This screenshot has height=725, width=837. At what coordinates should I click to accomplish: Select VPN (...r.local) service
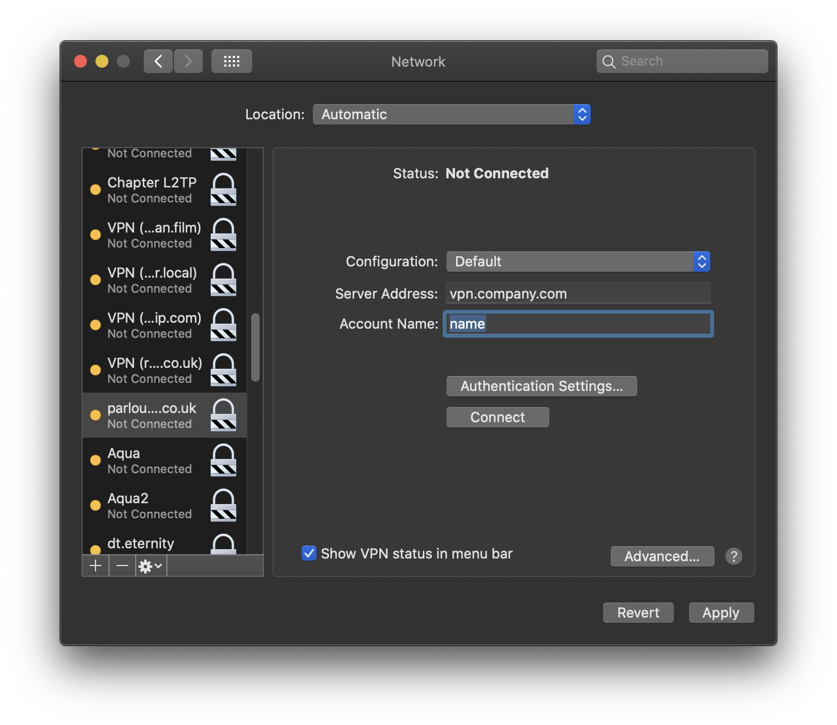pos(165,280)
